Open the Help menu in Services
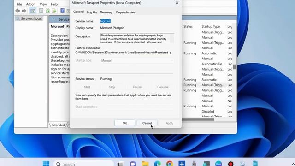Viewport: 295px width, 166px height. point(54,4)
